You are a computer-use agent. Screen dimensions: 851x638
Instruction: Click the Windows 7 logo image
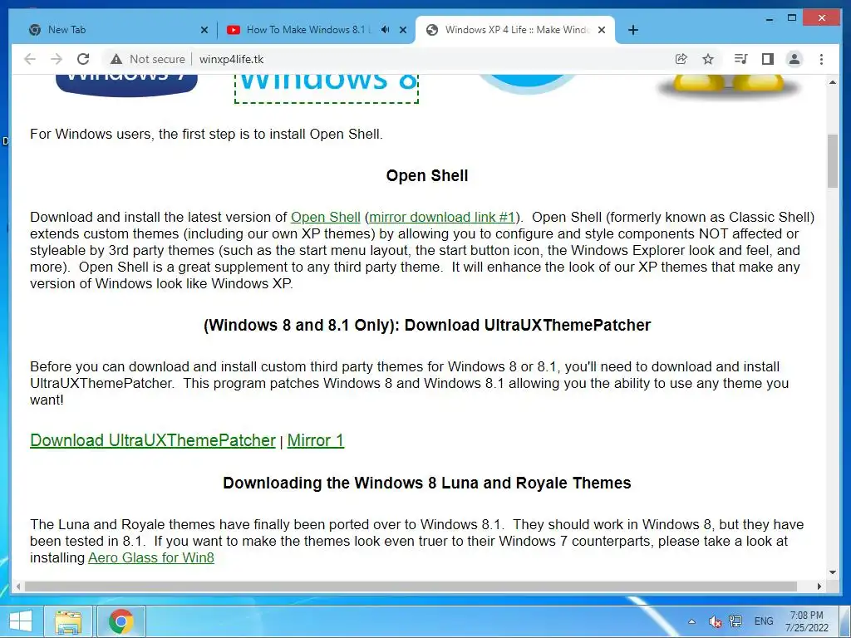[x=126, y=86]
